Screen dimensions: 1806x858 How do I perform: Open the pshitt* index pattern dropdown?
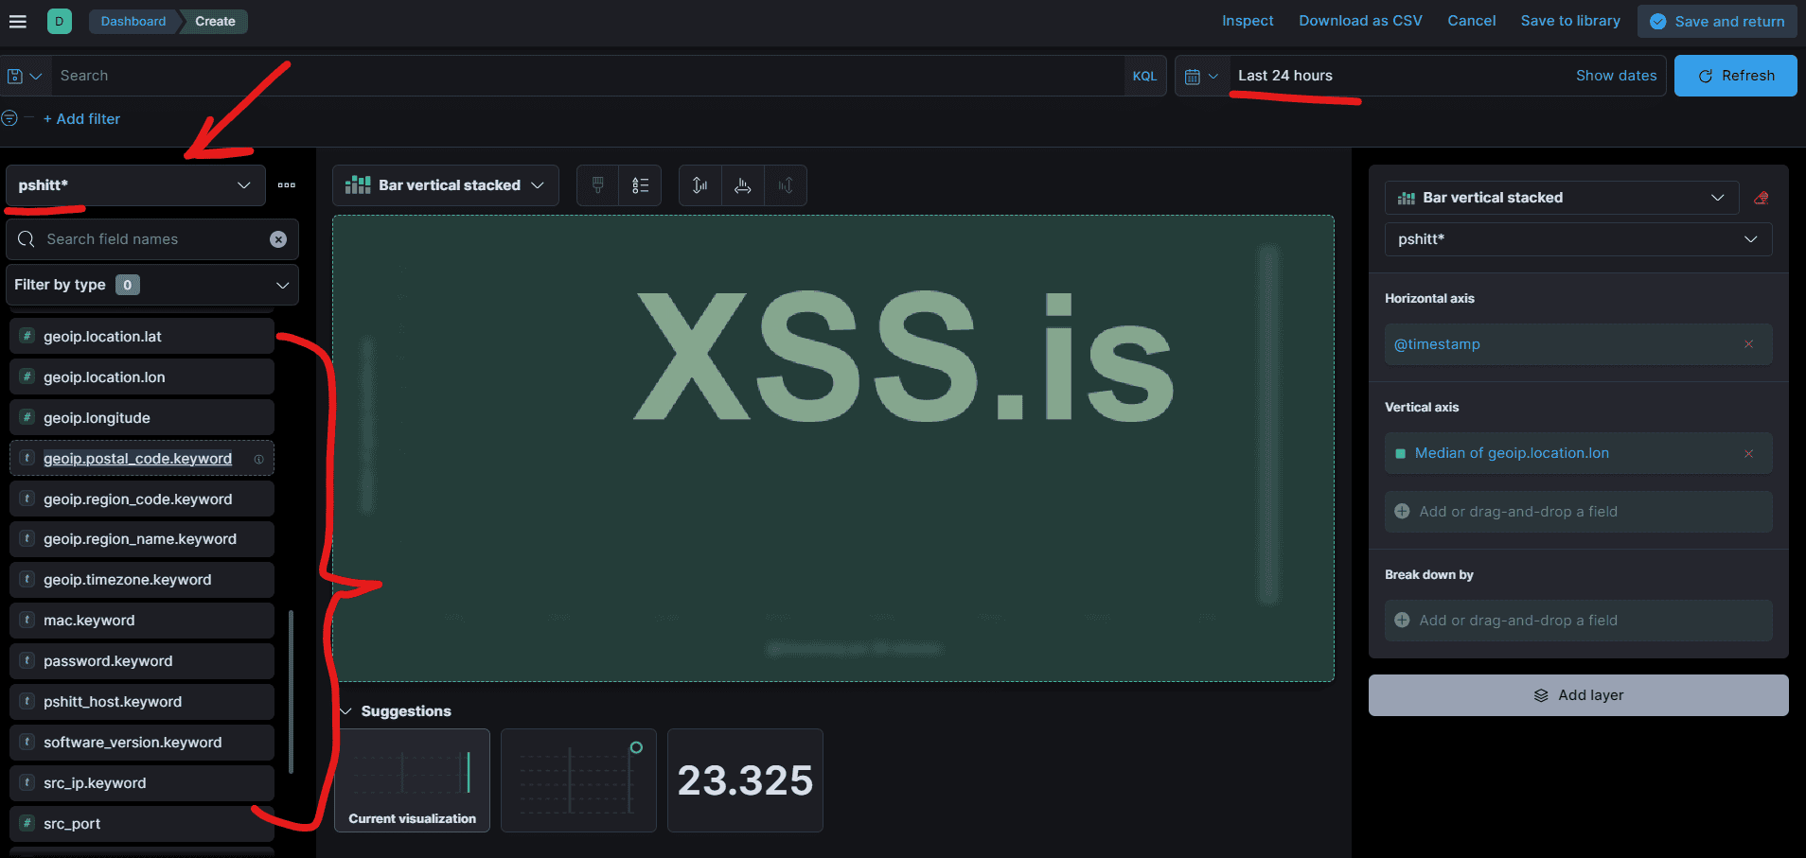(x=134, y=185)
